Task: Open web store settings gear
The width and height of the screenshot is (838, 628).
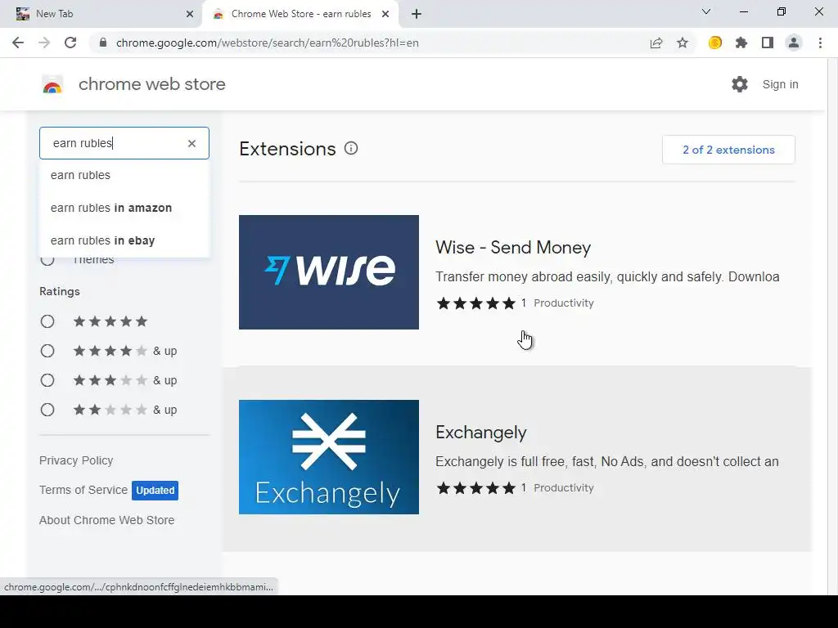Action: [740, 84]
